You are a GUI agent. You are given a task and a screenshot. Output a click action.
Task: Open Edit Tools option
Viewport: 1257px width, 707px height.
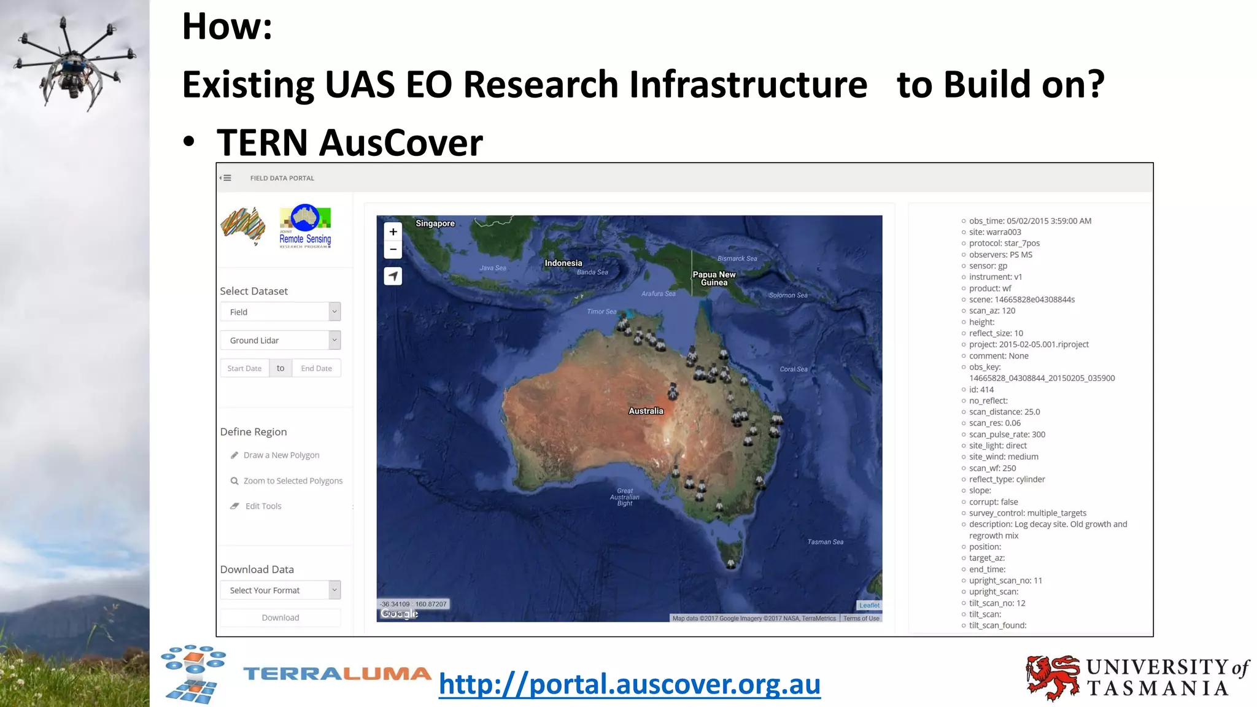(263, 506)
